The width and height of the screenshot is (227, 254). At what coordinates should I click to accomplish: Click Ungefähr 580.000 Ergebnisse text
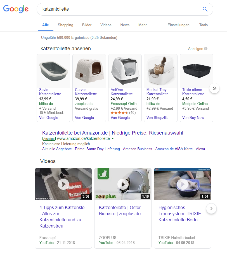[x=79, y=38]
